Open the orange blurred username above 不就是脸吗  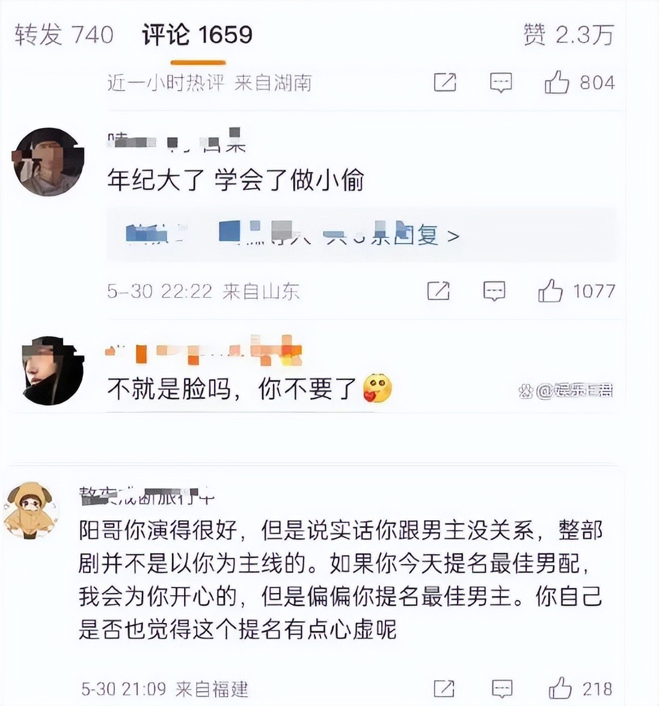pyautogui.click(x=203, y=350)
